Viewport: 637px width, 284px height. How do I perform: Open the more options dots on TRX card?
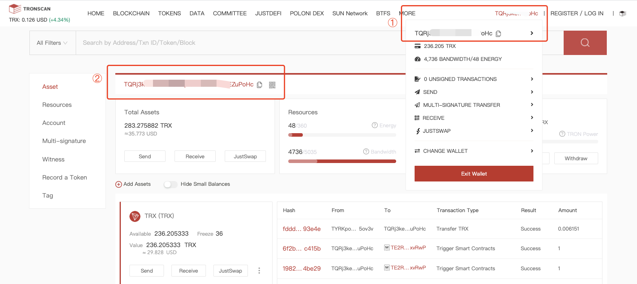point(259,271)
